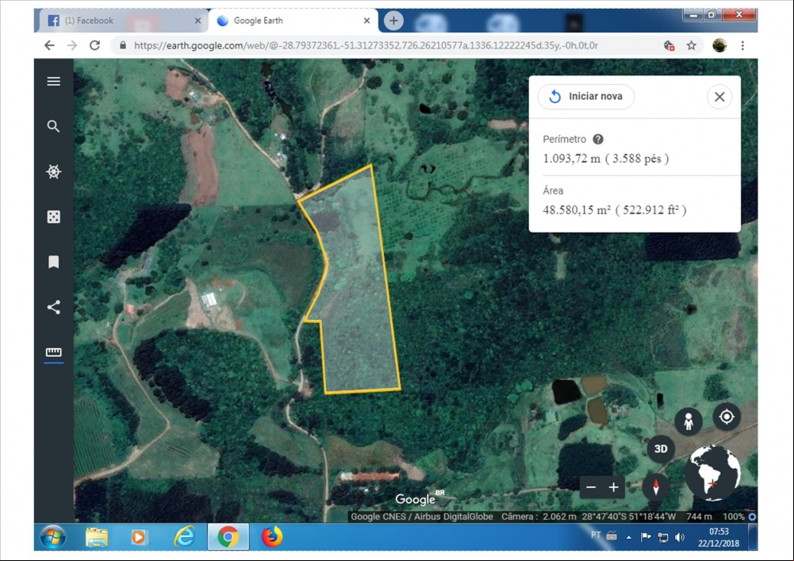Viewport: 794px width, 561px height.
Task: Go forward in browser history
Action: coord(72,45)
